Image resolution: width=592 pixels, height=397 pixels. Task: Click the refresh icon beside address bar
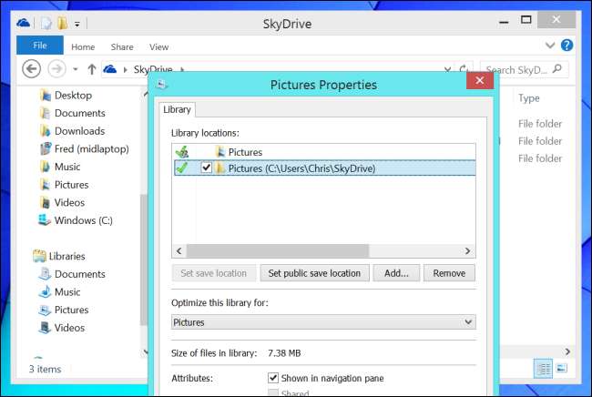pyautogui.click(x=465, y=69)
